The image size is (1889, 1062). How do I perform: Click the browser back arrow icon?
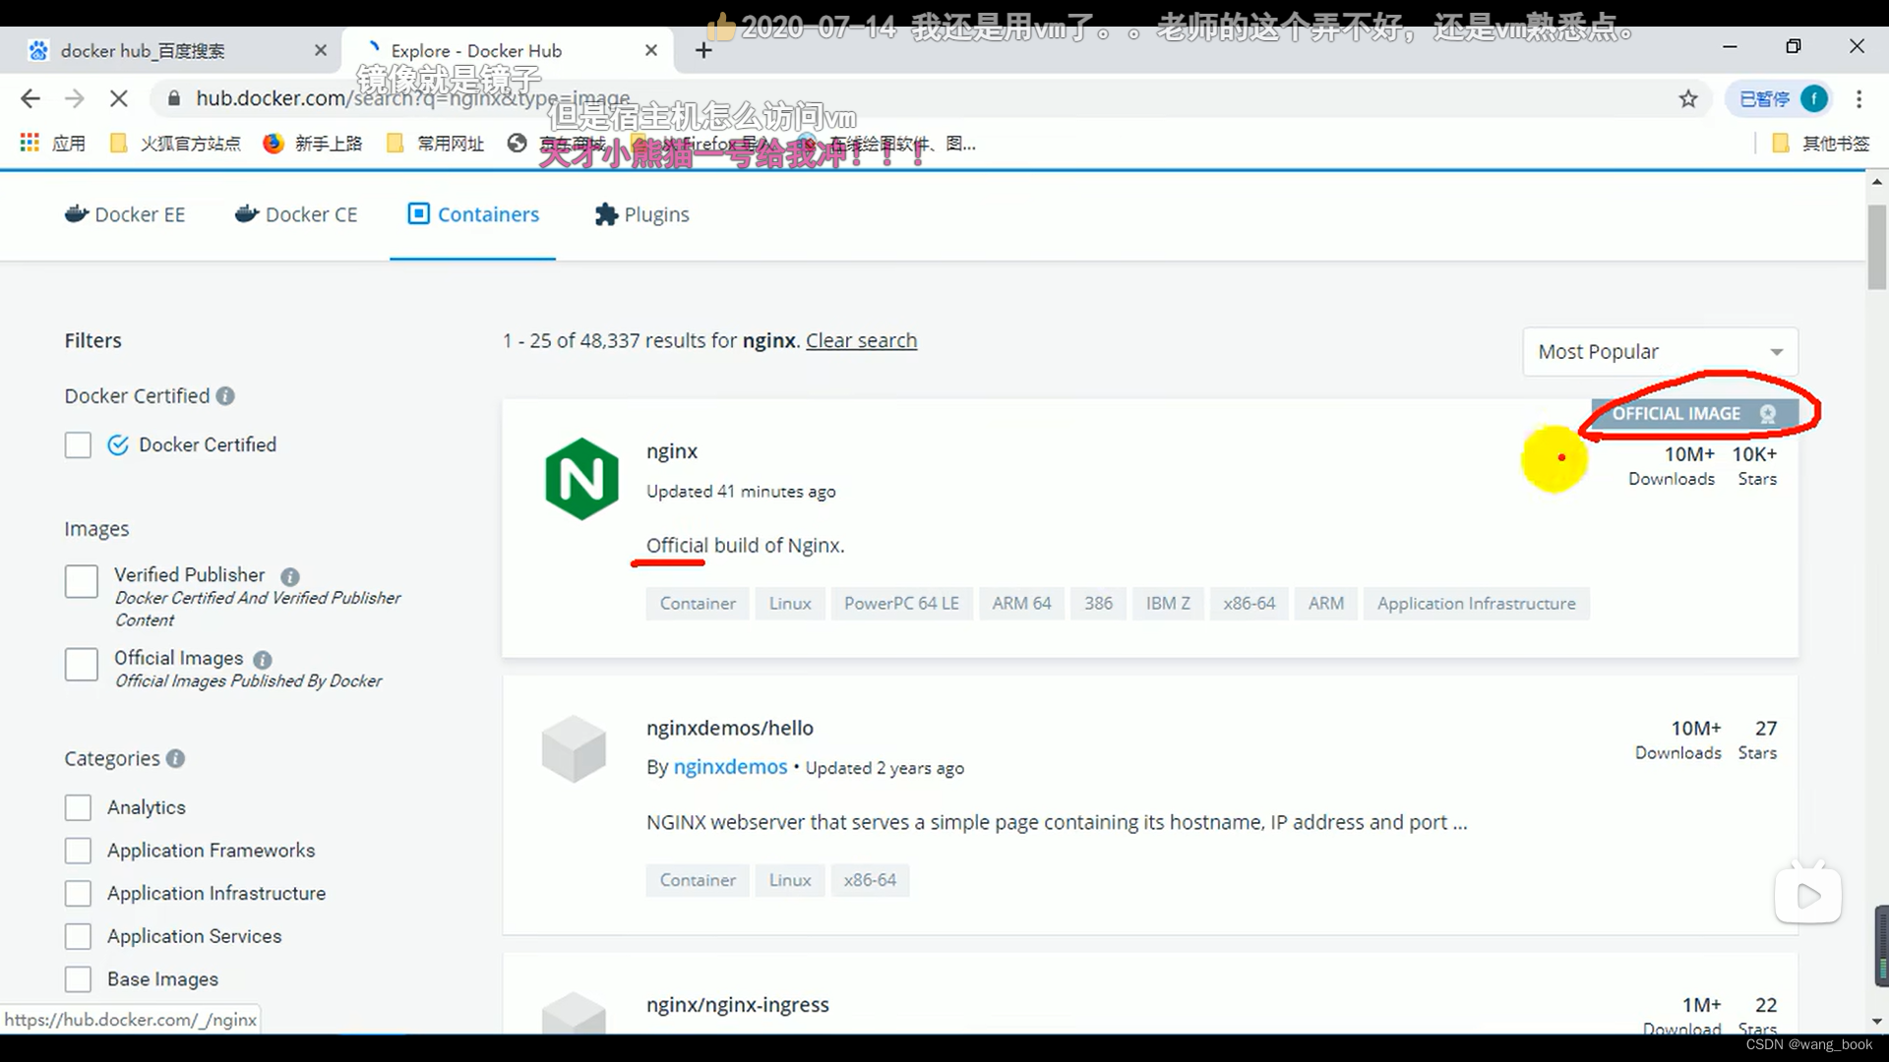30,98
